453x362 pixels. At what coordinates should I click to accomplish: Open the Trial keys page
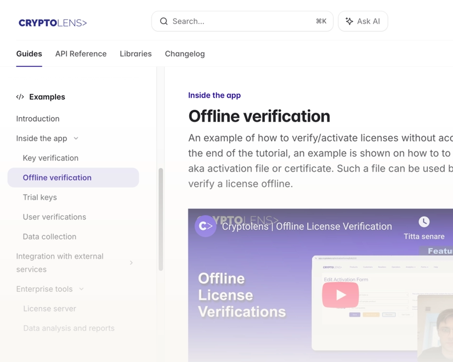[x=40, y=197]
